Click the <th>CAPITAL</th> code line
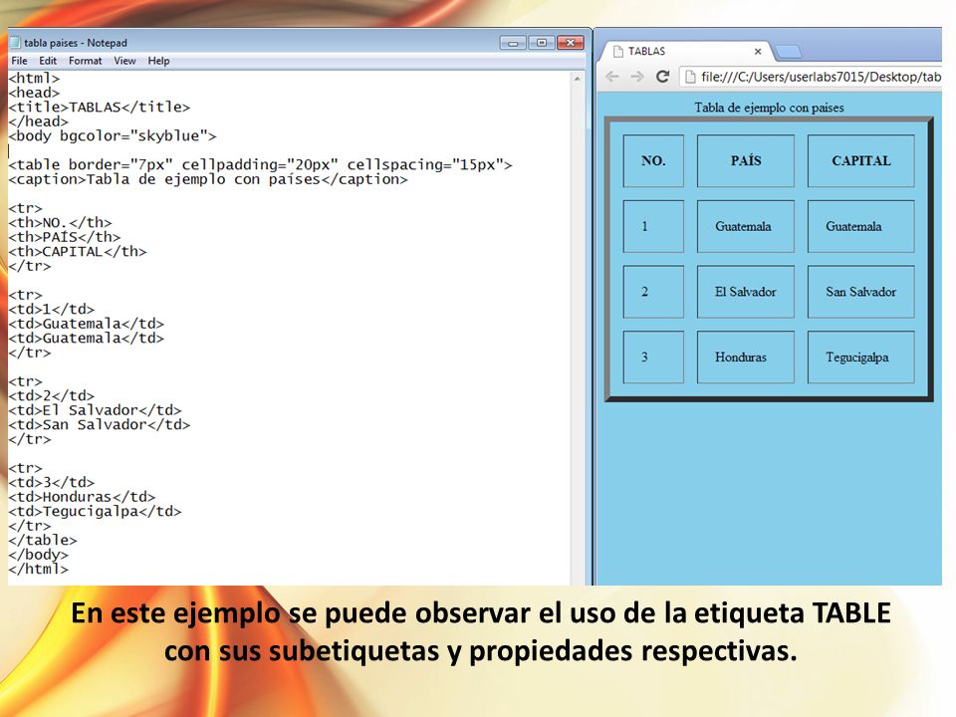 coord(78,252)
